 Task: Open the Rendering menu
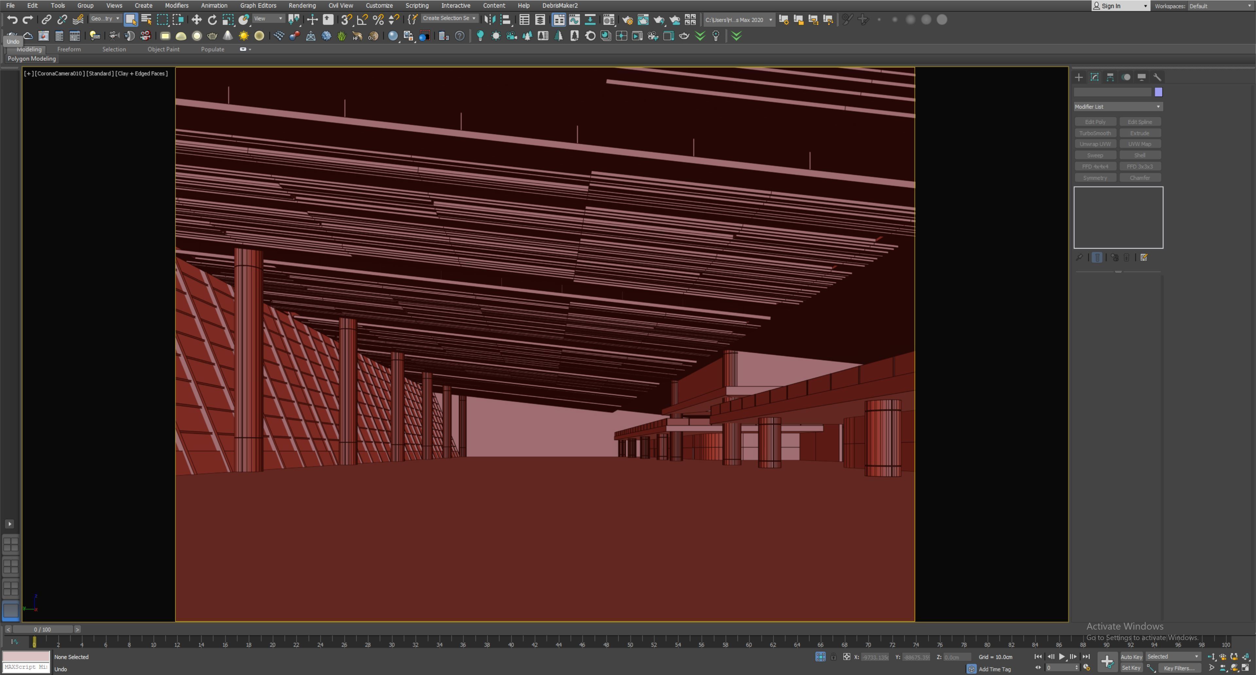point(302,5)
